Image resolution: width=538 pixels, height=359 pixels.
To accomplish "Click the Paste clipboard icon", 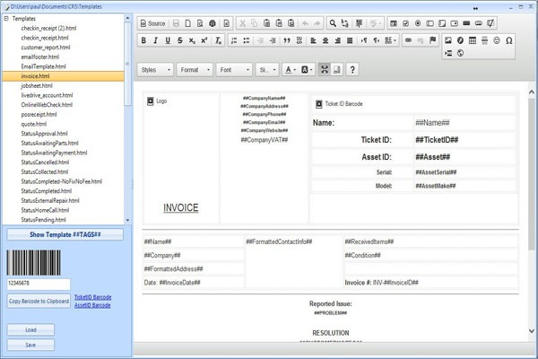I will point(266,23).
